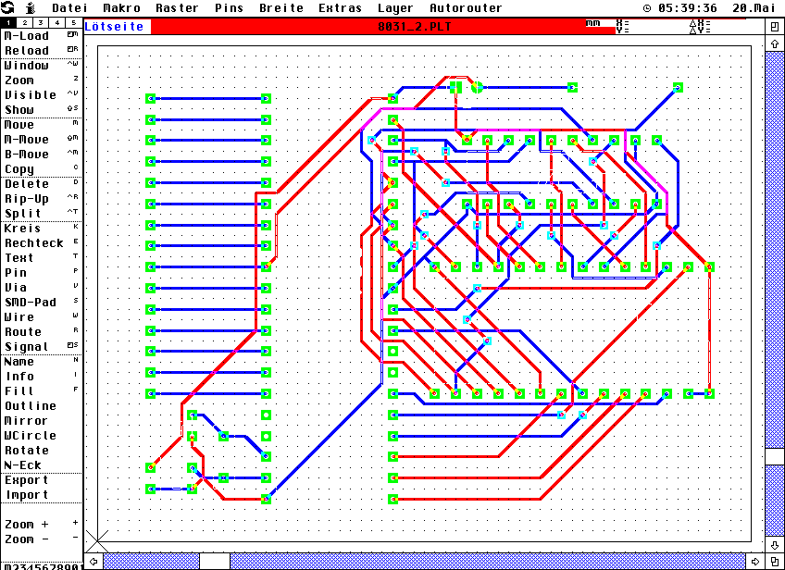Open the info figure icon menu

coord(30,7)
